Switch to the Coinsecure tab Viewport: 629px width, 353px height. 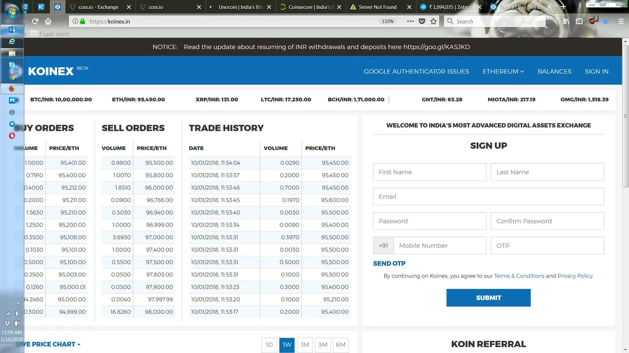click(310, 7)
